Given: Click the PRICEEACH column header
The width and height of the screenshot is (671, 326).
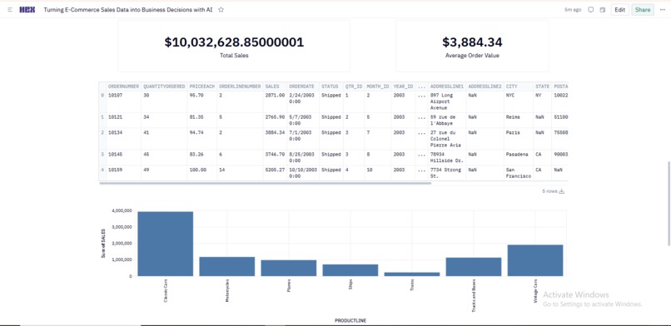Looking at the screenshot, I should (x=202, y=86).
